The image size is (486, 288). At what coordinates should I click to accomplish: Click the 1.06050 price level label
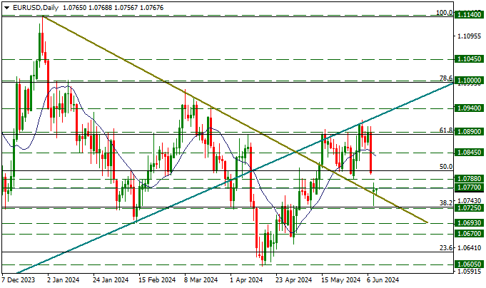coord(469,264)
